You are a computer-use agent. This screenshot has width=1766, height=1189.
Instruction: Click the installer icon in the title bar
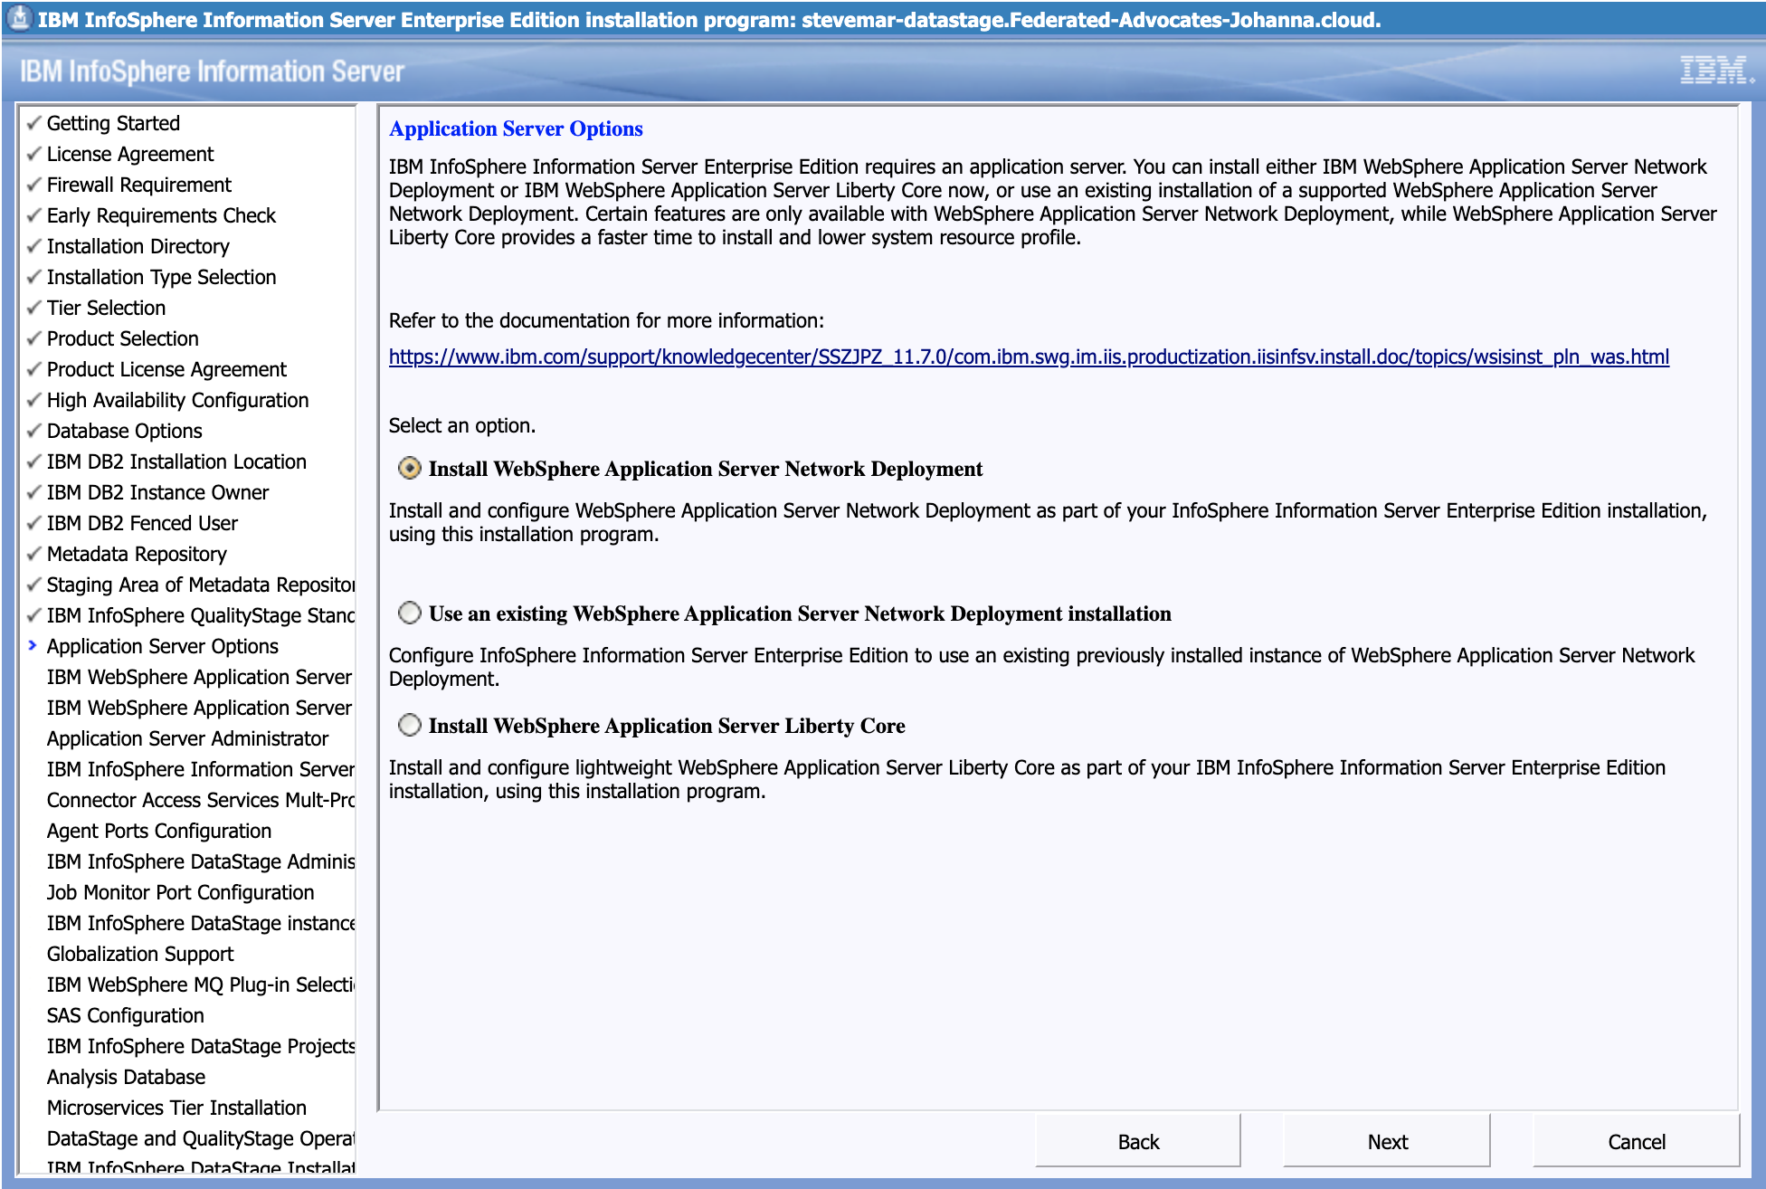click(18, 18)
